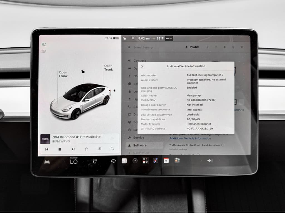
Task: Skip to the previous station
Action: pyautogui.click(x=47, y=149)
